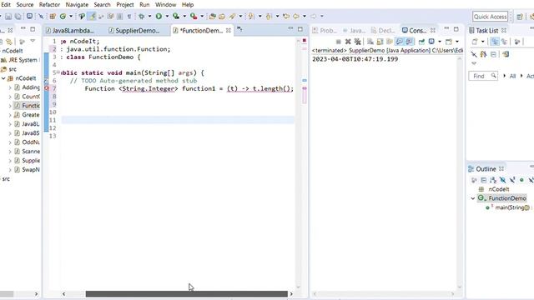Click the Outline Sort alphabetically icon
This screenshot has width=534, height=300.
pyautogui.click(x=493, y=180)
